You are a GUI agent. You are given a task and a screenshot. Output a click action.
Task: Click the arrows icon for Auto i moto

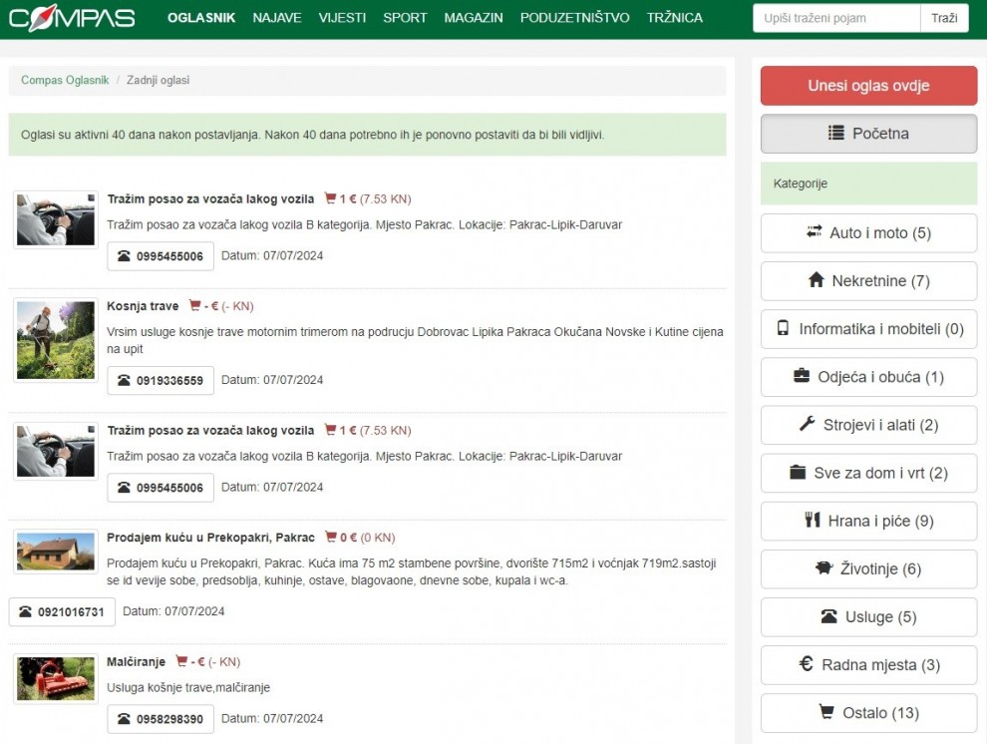coord(815,232)
